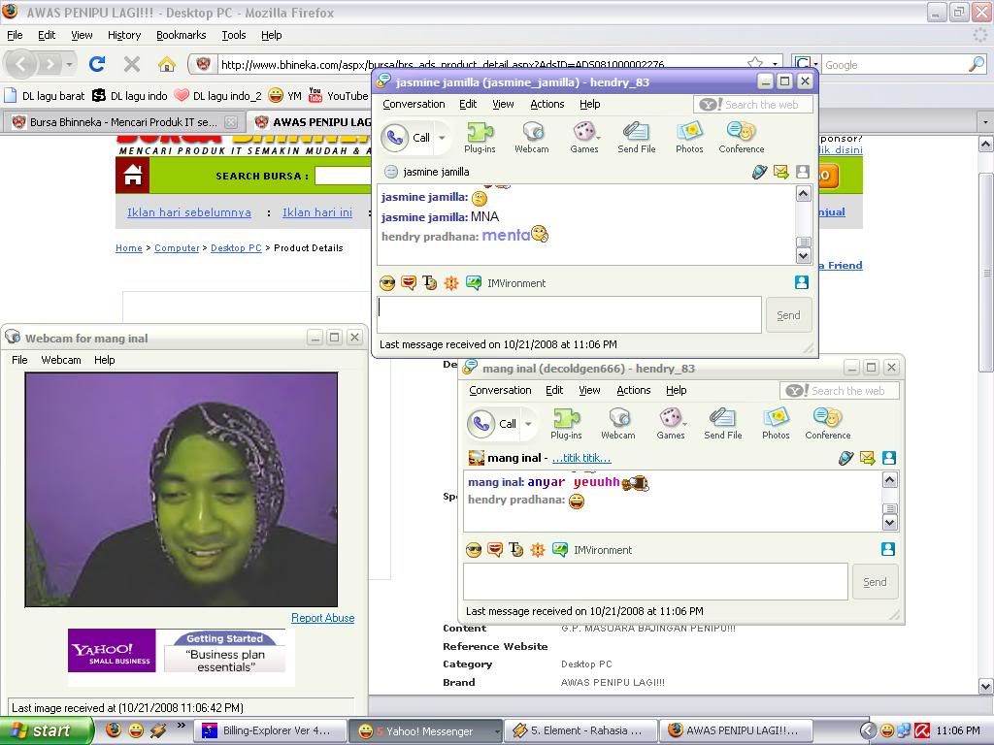
Task: Open Firefox Bookmarks menu
Action: coord(182,35)
